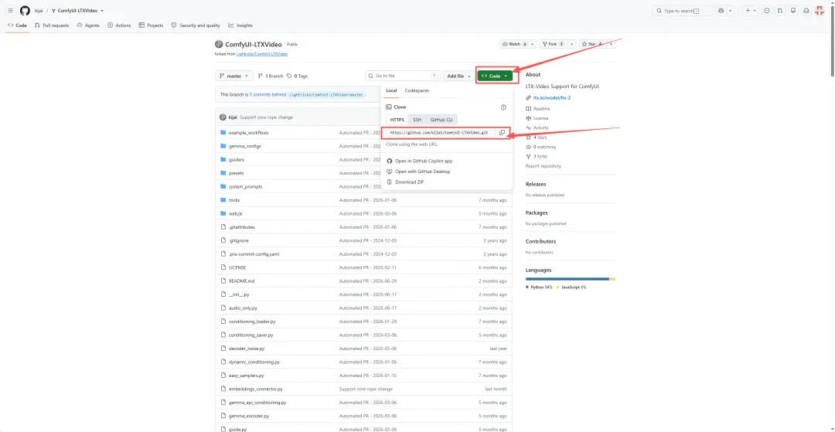Open the Agents tab
Screen dimensions: 835x432
coord(88,25)
